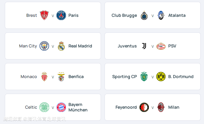Click the Atalanta club crest
Viewport: 204px width, 124px height.
161,15
